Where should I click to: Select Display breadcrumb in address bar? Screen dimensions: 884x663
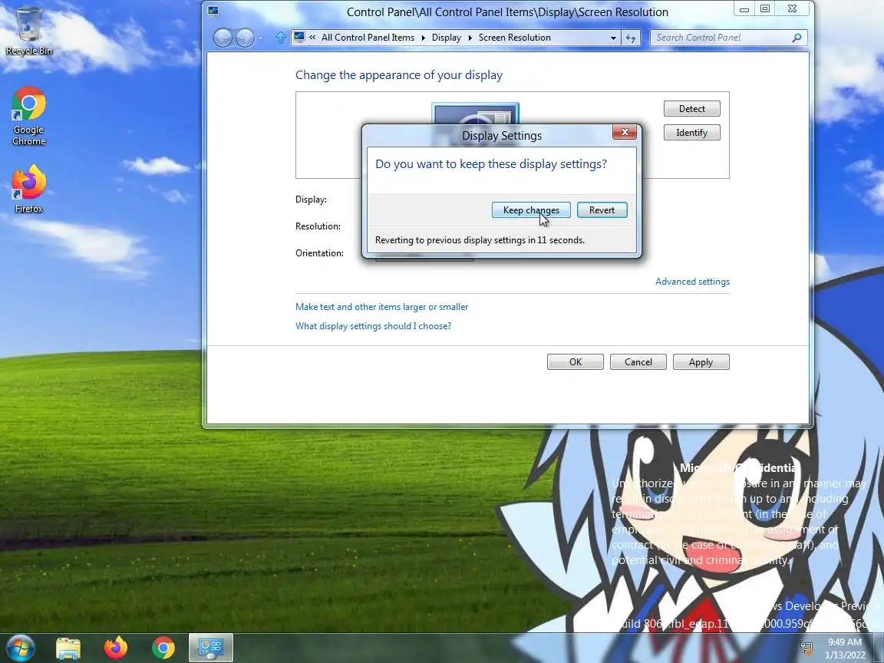[x=446, y=37]
